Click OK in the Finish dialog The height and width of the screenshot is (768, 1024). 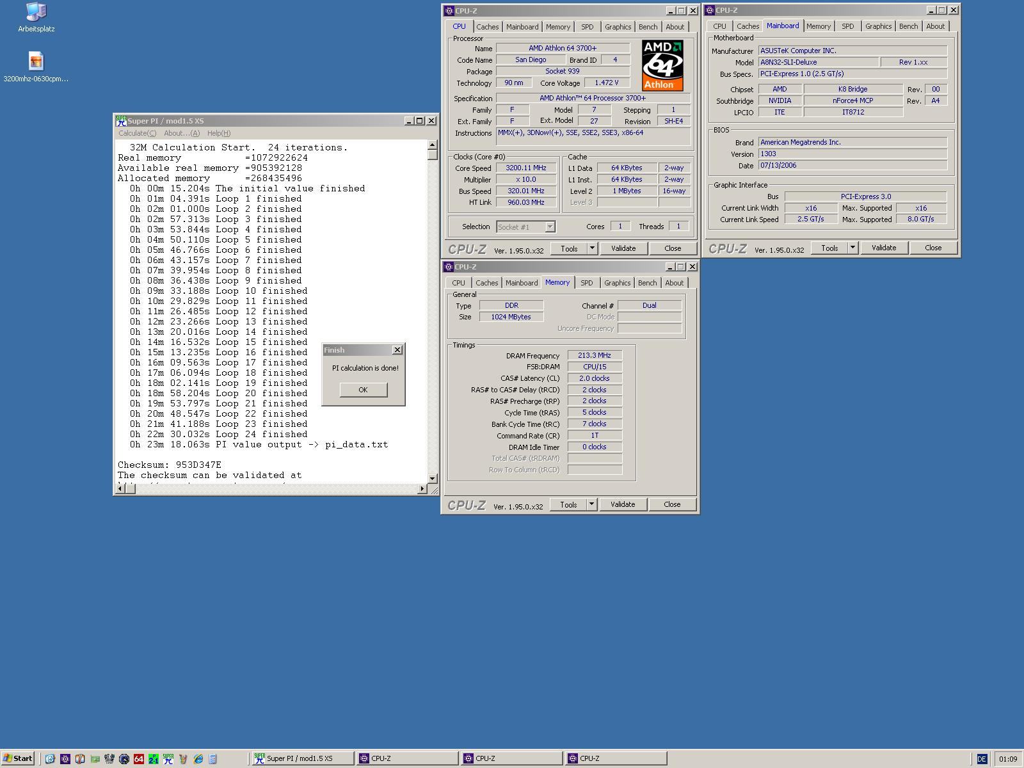[x=363, y=390]
